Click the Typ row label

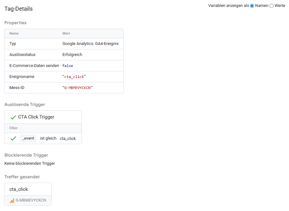point(13,44)
